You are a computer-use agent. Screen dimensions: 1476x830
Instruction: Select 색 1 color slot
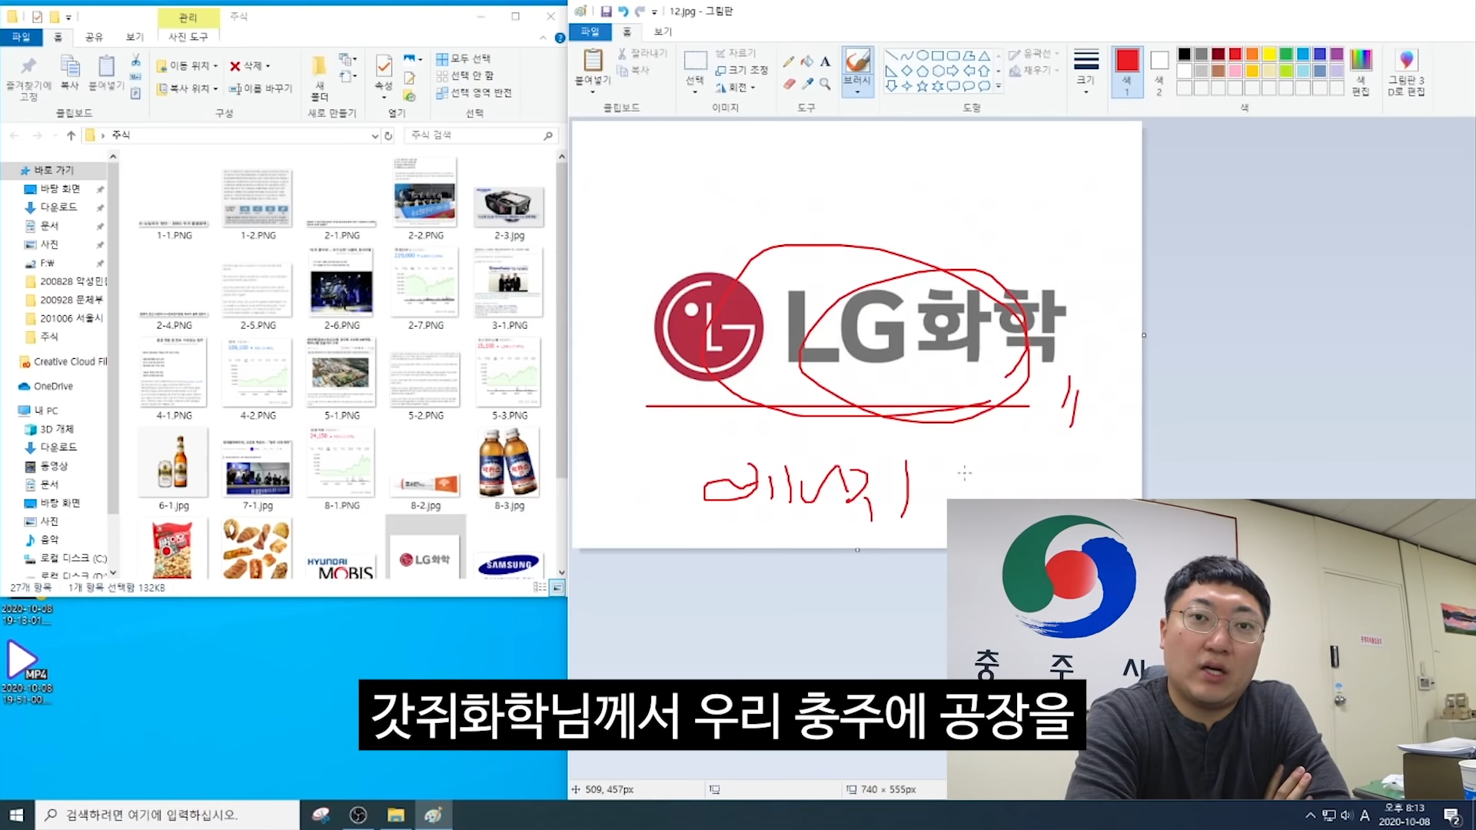click(1127, 71)
